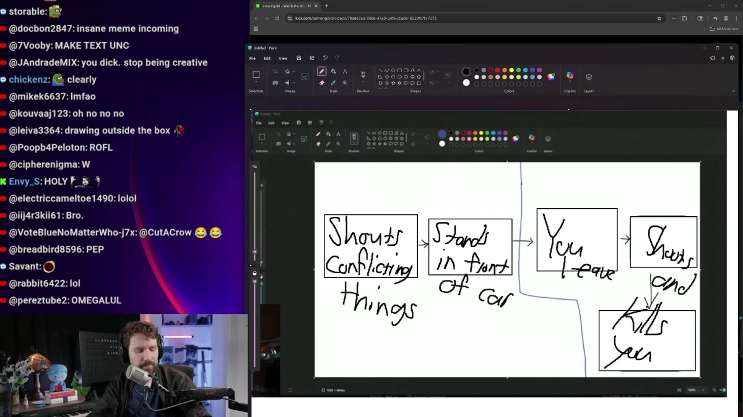Select the Fill with color bucket tool
This screenshot has height=417, width=743.
coord(334,72)
